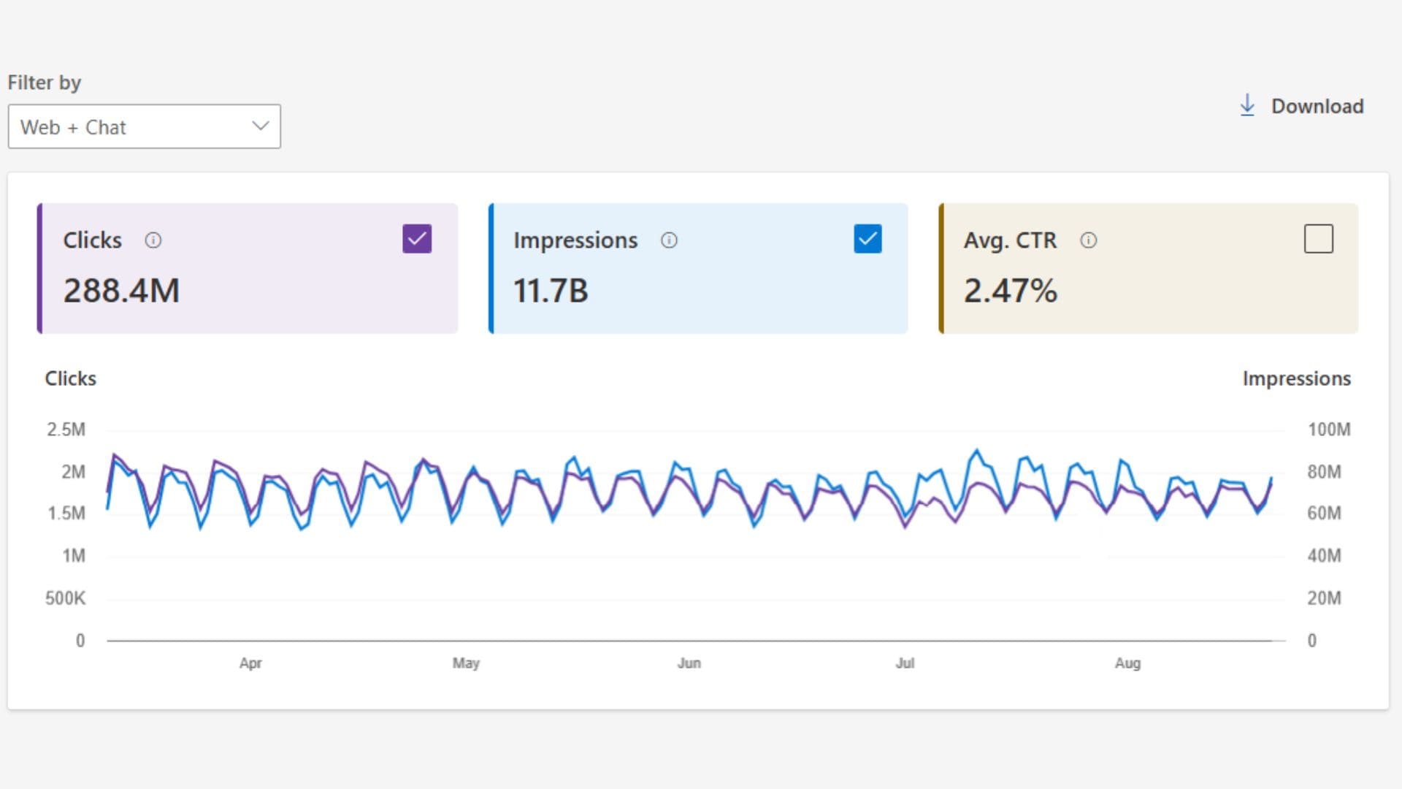Viewport: 1402px width, 789px height.
Task: Click the Aug label on chart axis
Action: [1127, 663]
